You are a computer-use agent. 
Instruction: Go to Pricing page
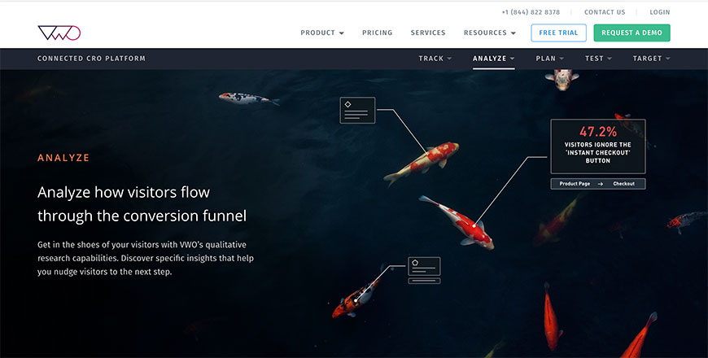point(377,33)
